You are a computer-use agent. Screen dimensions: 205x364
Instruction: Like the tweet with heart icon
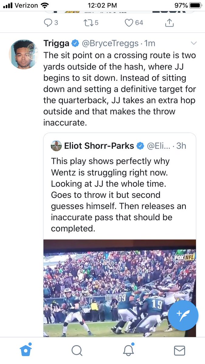coord(129,22)
